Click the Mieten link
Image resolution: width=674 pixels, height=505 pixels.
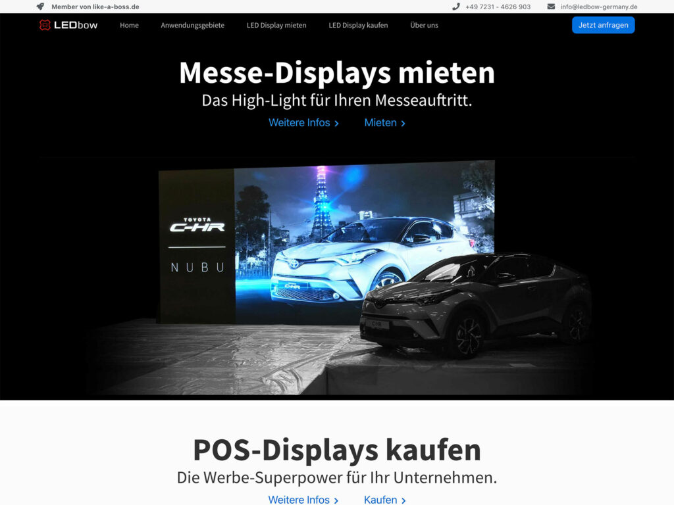(x=384, y=123)
